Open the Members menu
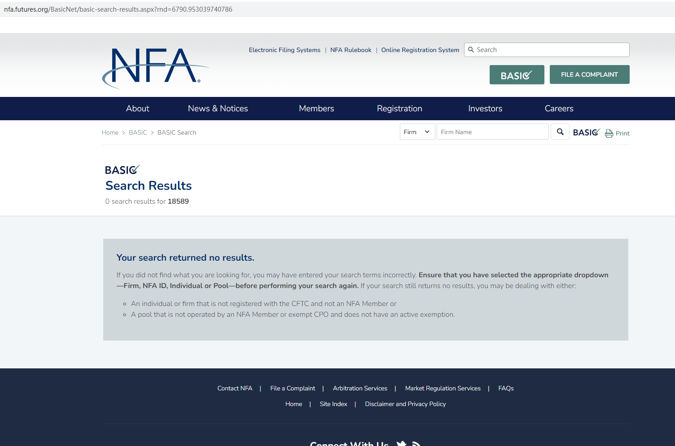This screenshot has height=446, width=675. point(316,109)
